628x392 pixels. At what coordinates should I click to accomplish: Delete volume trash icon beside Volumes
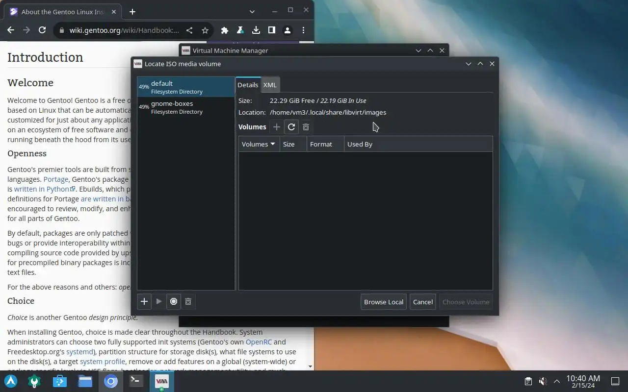coord(306,127)
